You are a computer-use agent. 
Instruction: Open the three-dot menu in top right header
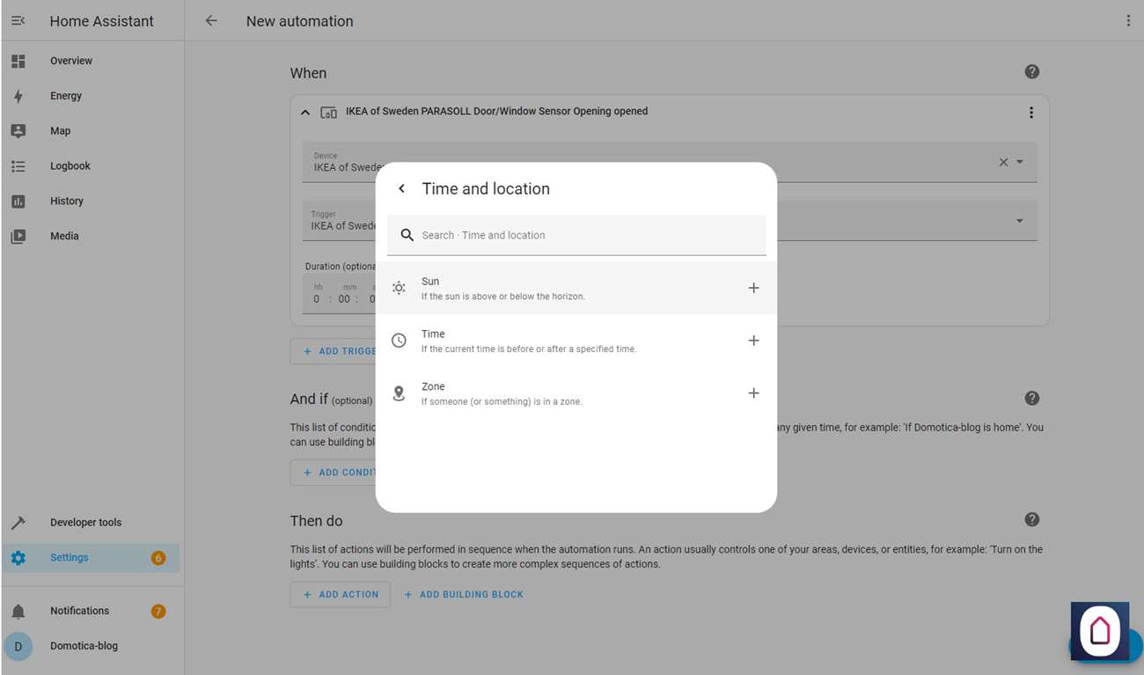pyautogui.click(x=1128, y=21)
